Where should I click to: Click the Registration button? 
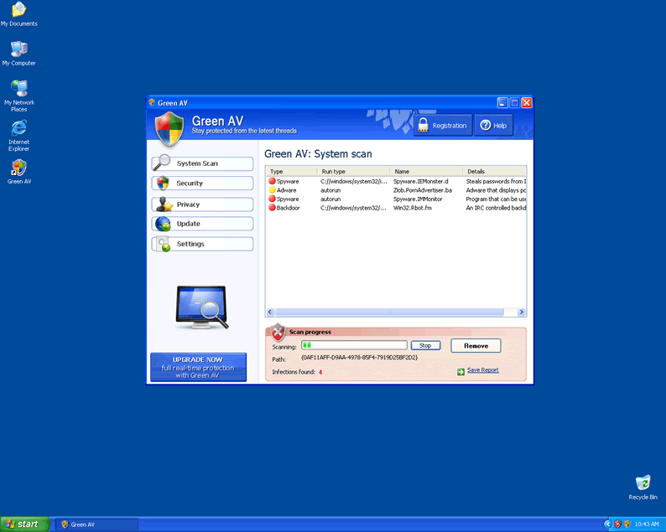441,126
